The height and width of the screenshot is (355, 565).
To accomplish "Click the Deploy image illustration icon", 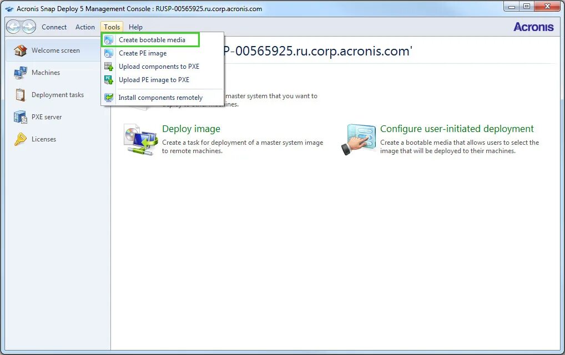I will [x=140, y=140].
